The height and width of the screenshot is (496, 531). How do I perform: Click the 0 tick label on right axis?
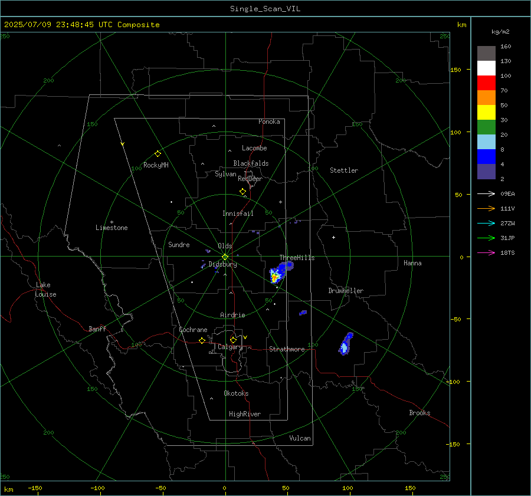click(x=461, y=257)
